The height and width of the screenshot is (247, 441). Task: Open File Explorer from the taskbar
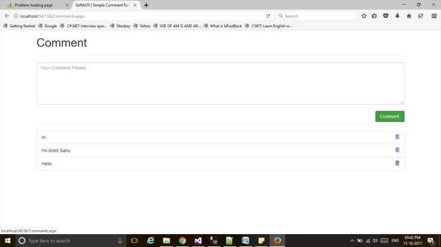(166, 240)
